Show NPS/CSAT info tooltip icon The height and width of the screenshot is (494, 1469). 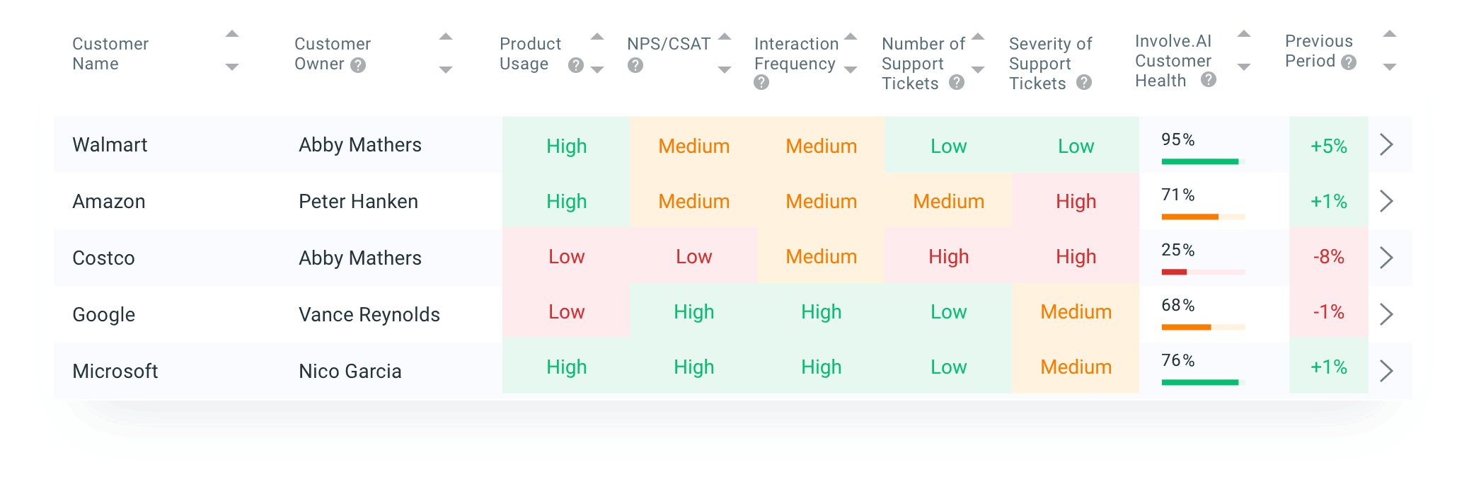point(635,65)
